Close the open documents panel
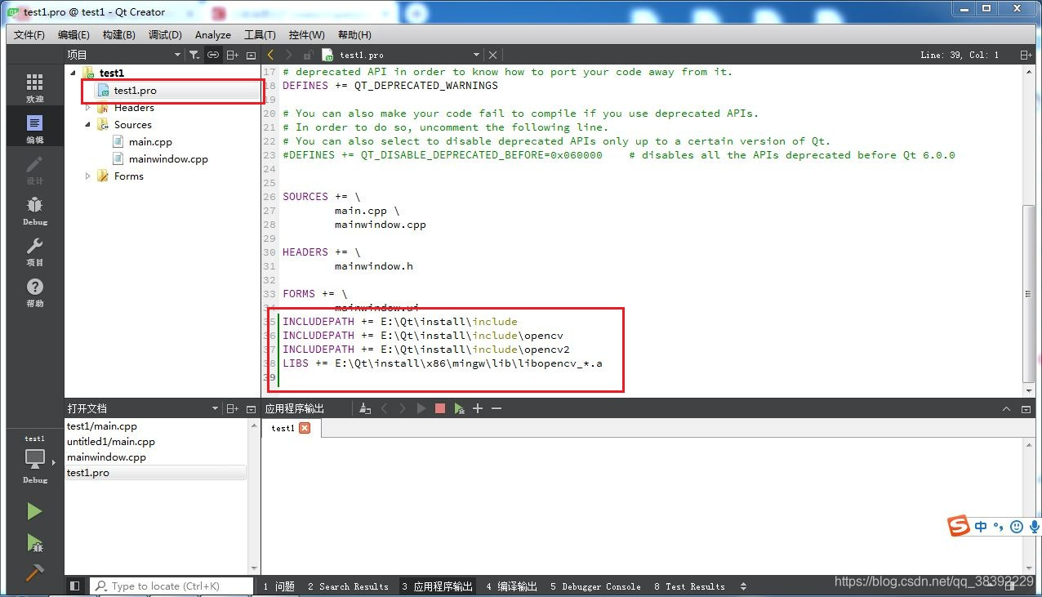 [251, 408]
